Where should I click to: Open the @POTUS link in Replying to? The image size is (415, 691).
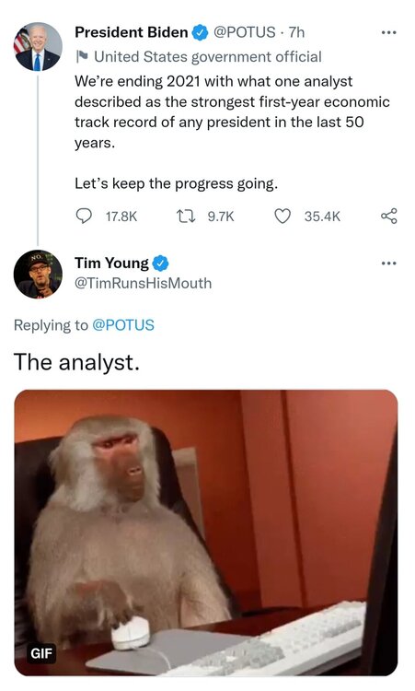[x=123, y=325]
